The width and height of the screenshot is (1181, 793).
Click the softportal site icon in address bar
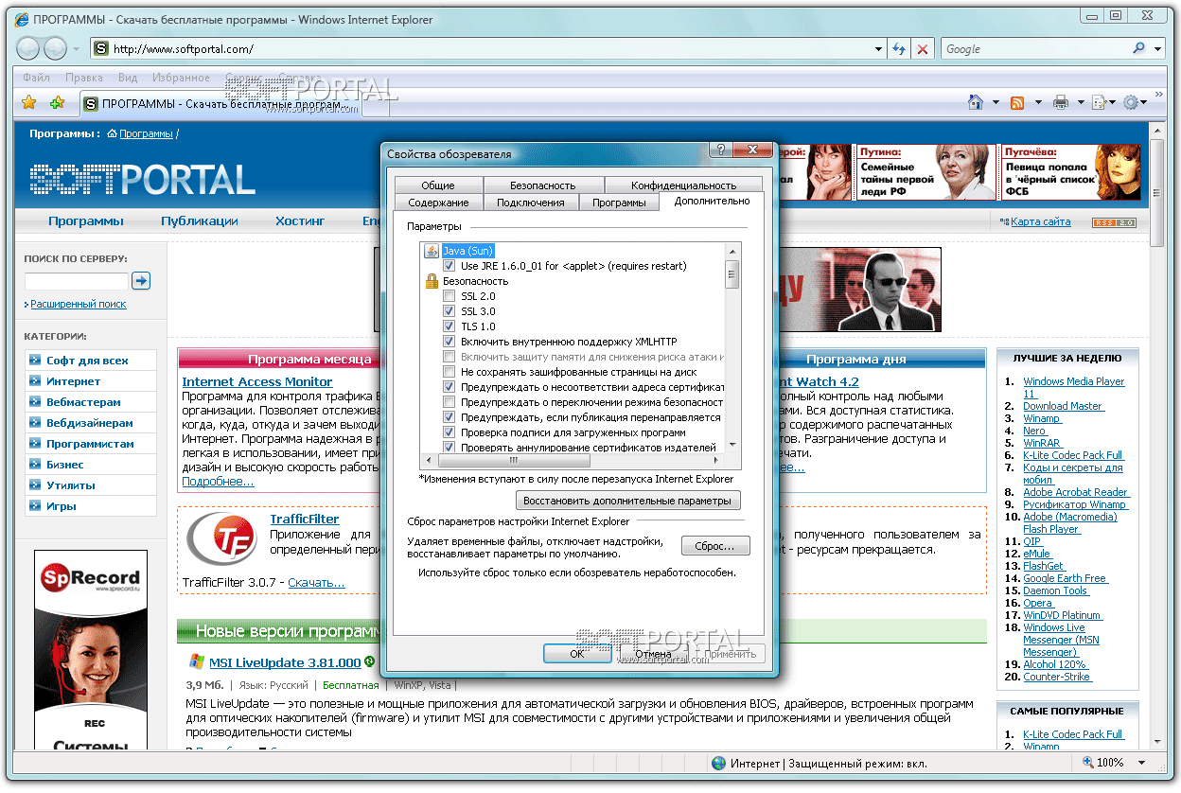point(100,49)
